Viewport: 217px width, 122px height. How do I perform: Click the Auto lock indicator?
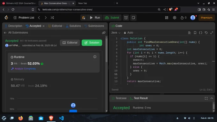click(x=128, y=33)
